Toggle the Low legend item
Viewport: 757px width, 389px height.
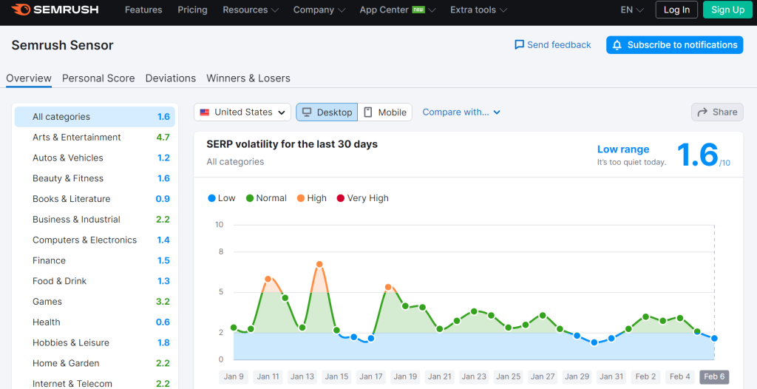tap(222, 198)
